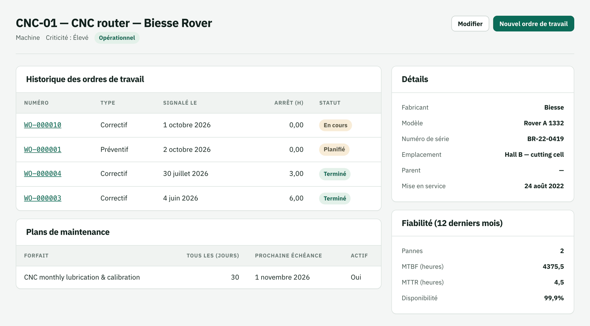Create a Nouvel ordre de travail
590x326 pixels.
(x=533, y=24)
